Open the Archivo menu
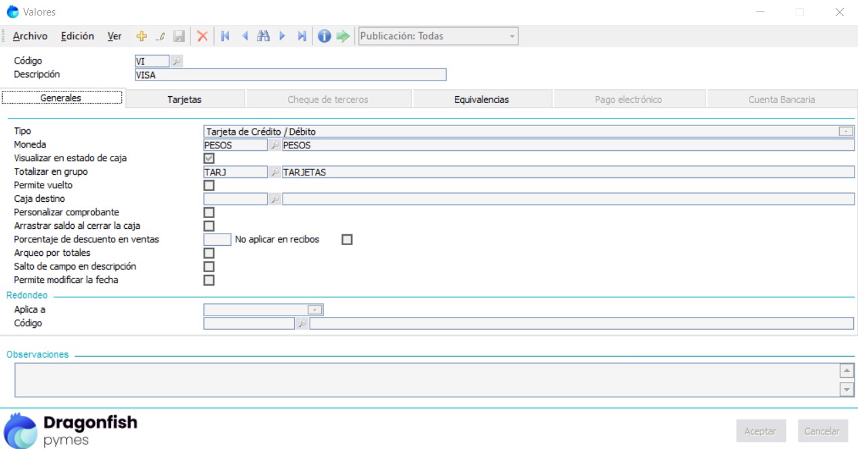Screen dimensions: 858x449 pyautogui.click(x=30, y=37)
